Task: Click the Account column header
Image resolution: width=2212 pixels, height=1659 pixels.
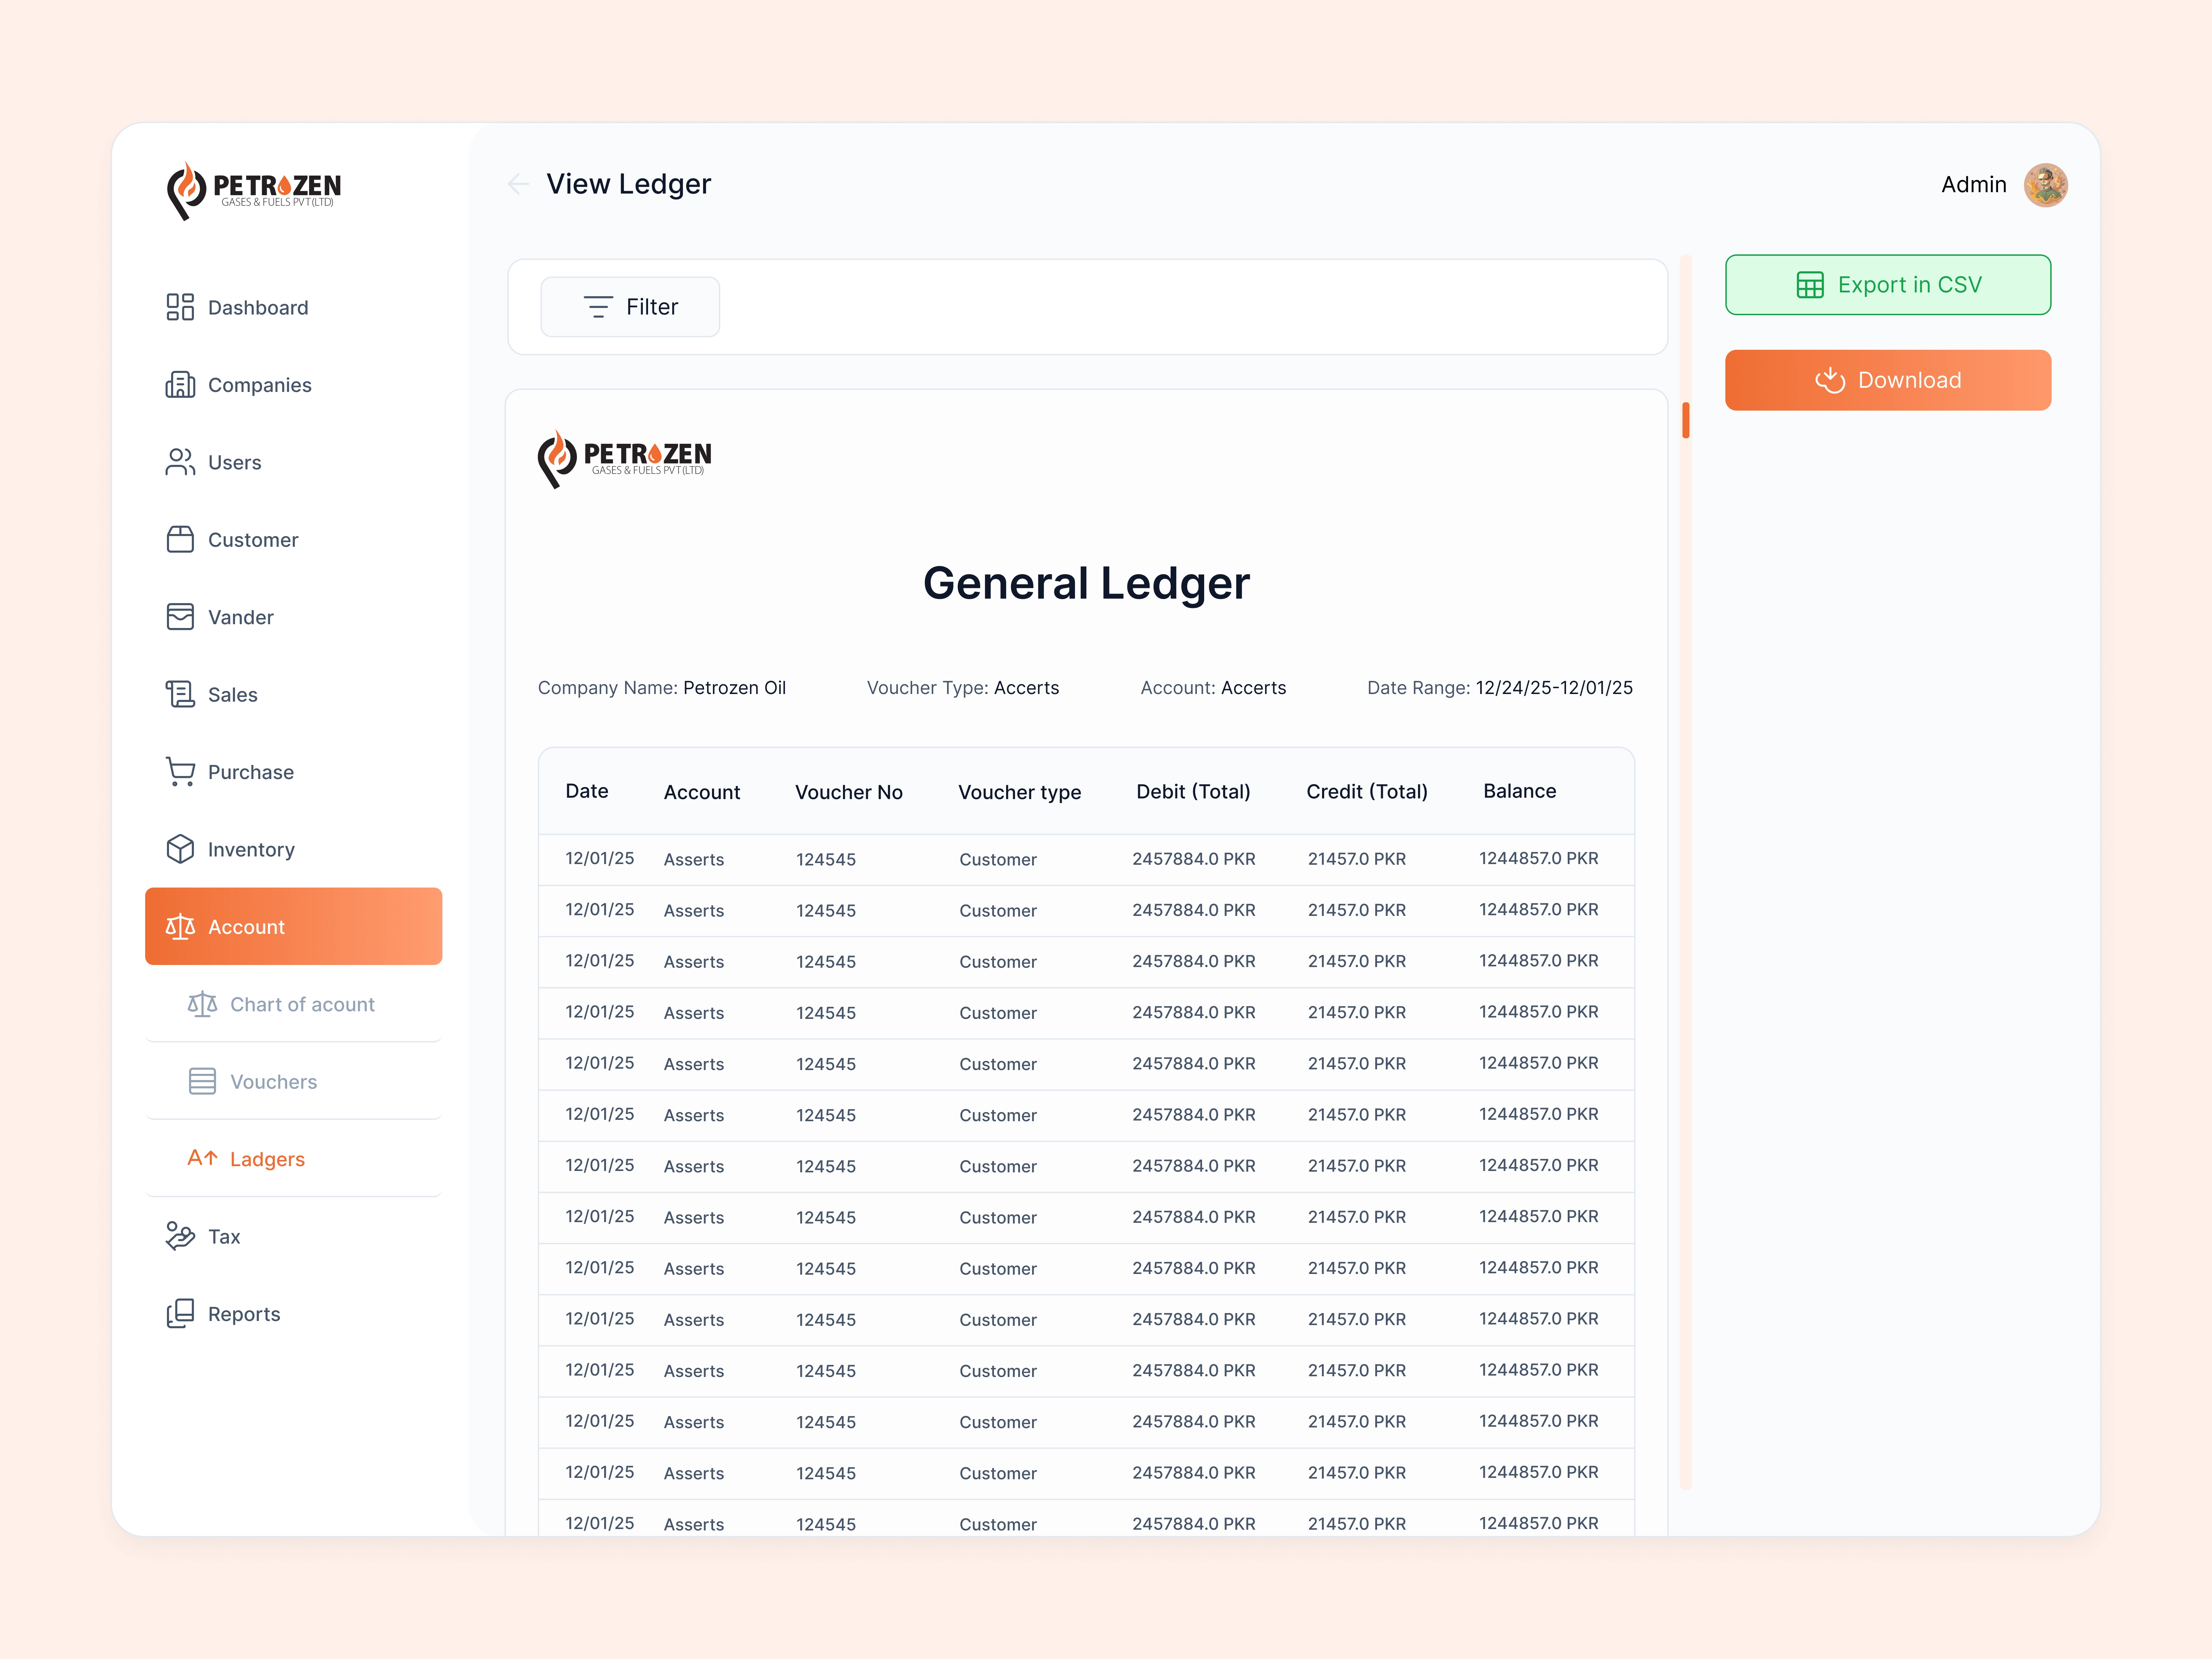Action: pos(702,792)
